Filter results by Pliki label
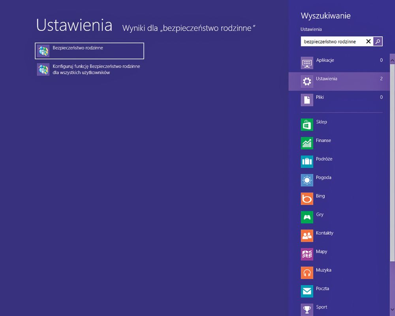Screen dimensions: 395x316 click(320, 97)
